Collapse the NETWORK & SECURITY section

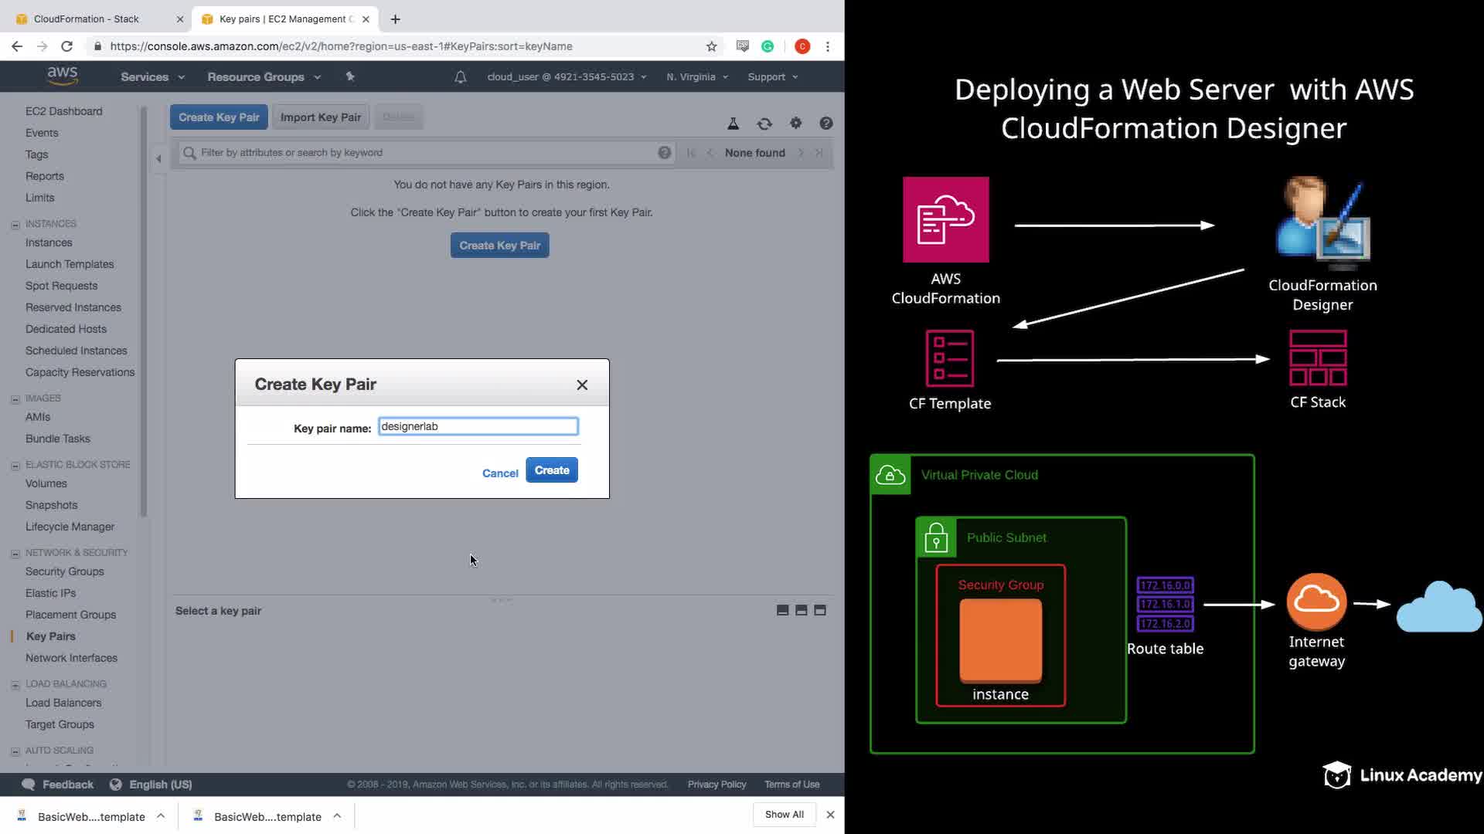15,554
